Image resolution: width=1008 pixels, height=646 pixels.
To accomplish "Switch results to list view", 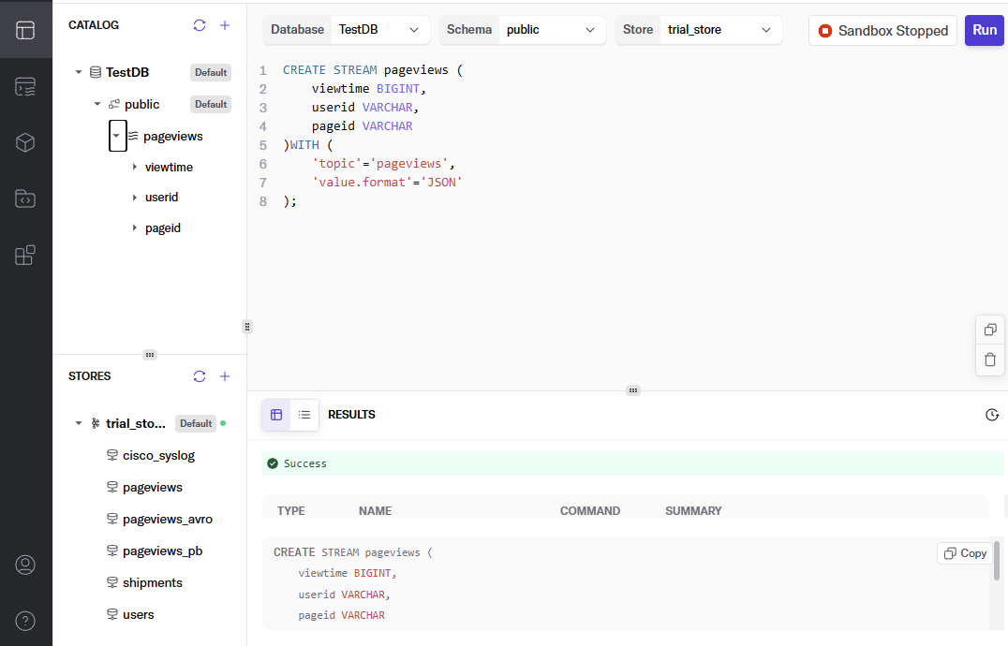I will [304, 414].
